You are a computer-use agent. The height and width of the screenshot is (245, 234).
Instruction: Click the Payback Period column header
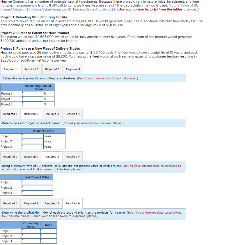43,131
